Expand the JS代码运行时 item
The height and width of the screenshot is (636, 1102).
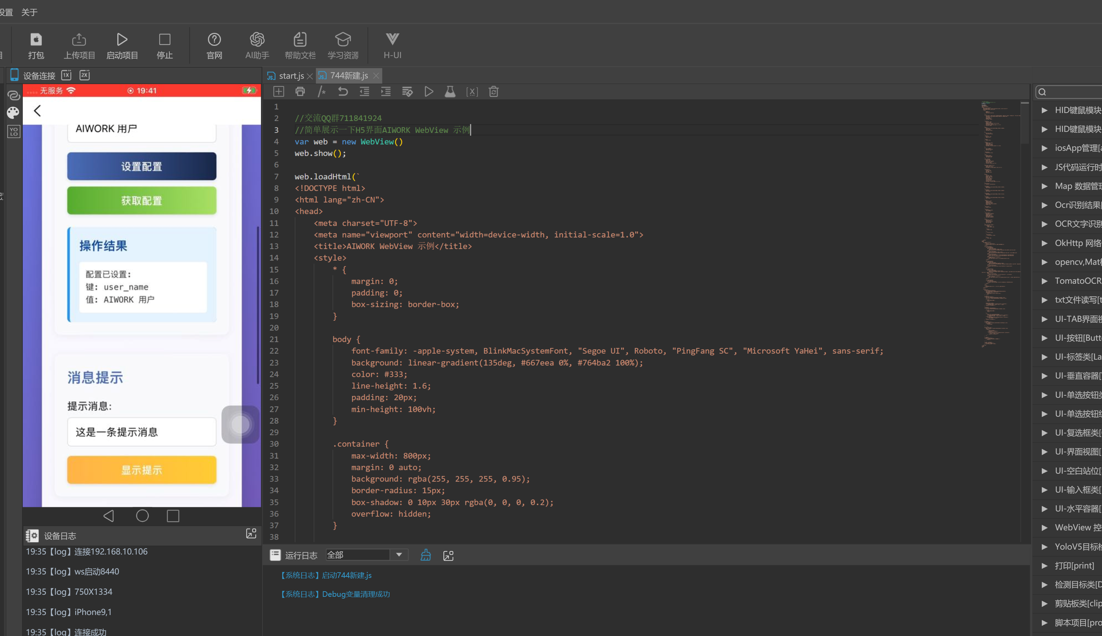(x=1045, y=167)
